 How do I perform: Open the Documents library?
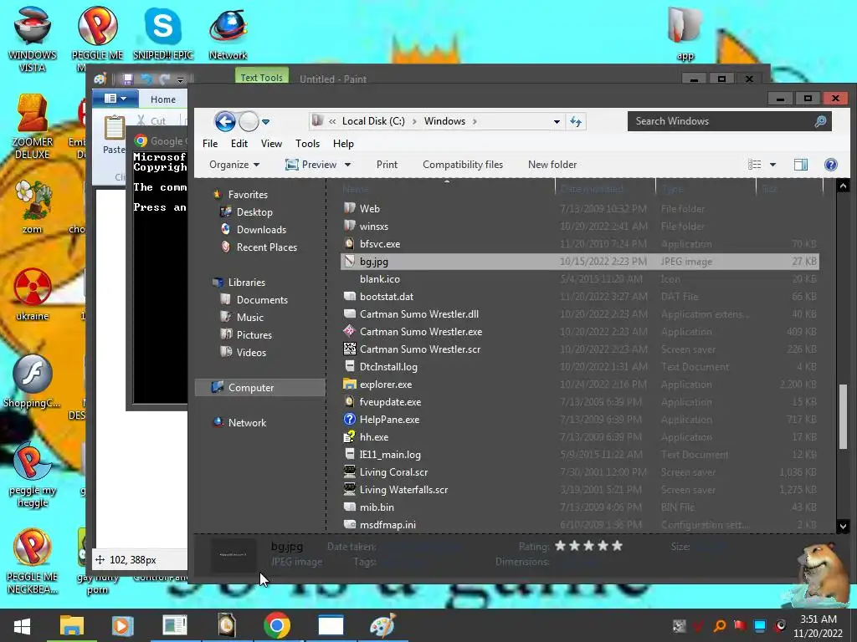pyautogui.click(x=262, y=300)
